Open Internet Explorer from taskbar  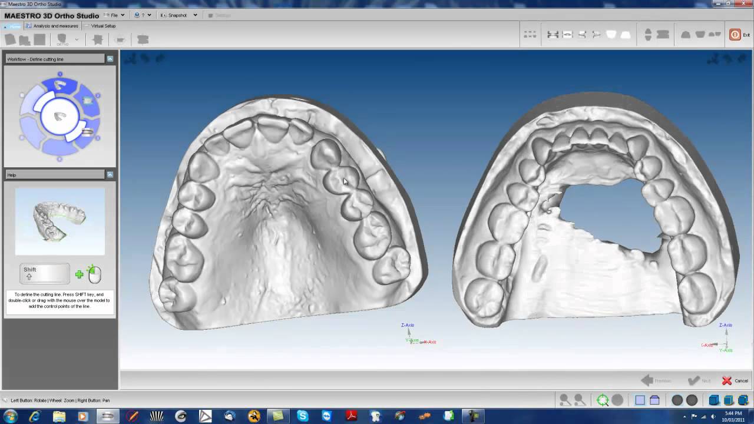[35, 416]
